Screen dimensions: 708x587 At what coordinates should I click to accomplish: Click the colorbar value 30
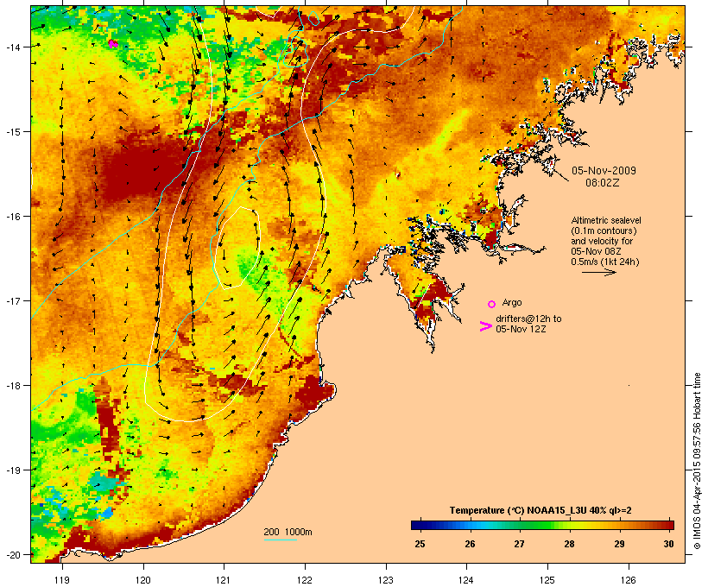click(669, 544)
